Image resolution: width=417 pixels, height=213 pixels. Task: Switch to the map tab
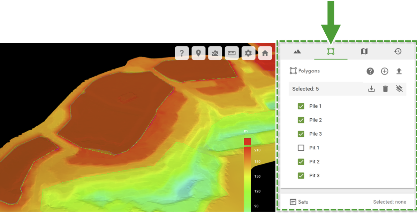tap(364, 52)
